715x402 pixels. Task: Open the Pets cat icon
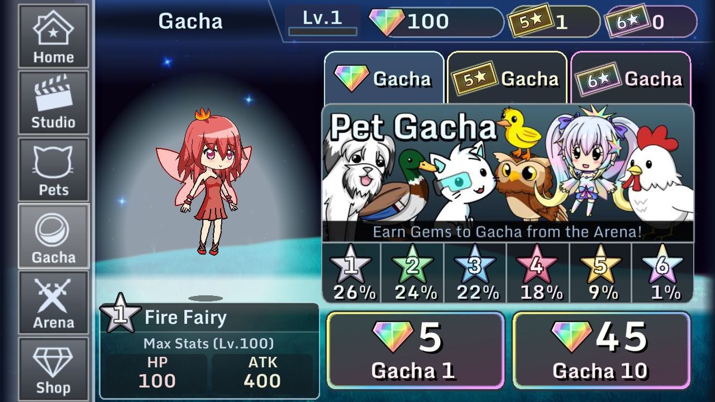tap(54, 170)
